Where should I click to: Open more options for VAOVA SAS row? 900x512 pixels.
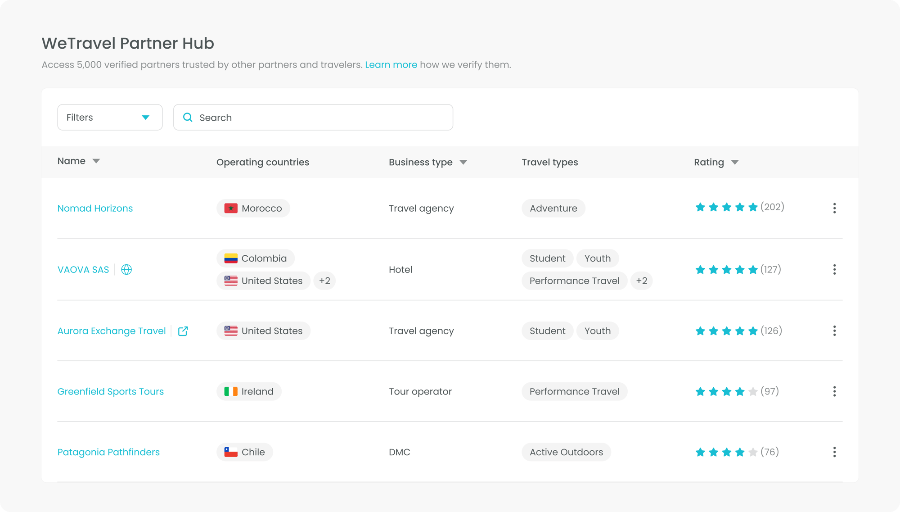pos(834,270)
